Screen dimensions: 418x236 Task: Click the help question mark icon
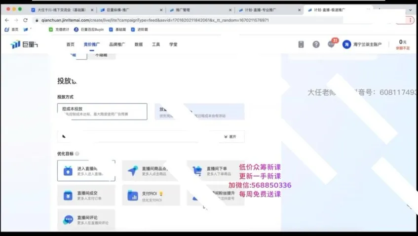click(316, 44)
